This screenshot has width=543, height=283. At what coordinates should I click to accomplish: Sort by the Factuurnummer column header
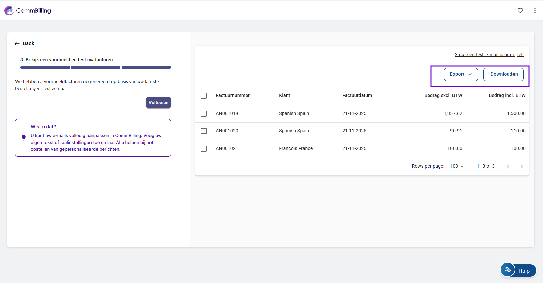tap(233, 96)
